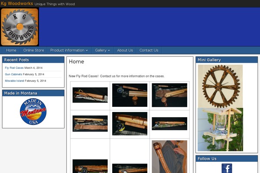
Task: Open the Fly Rod Cases recent post
Action: (x=14, y=68)
